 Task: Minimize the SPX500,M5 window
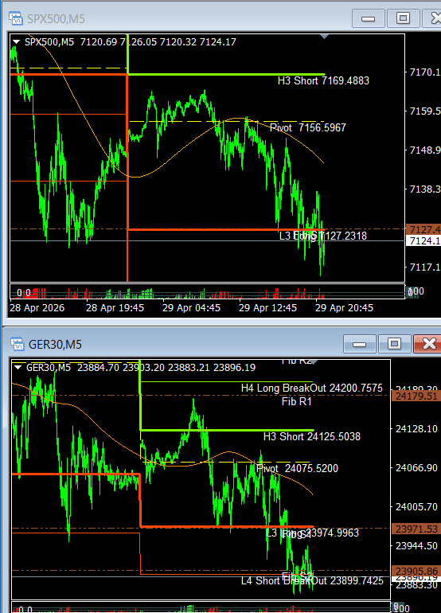369,18
